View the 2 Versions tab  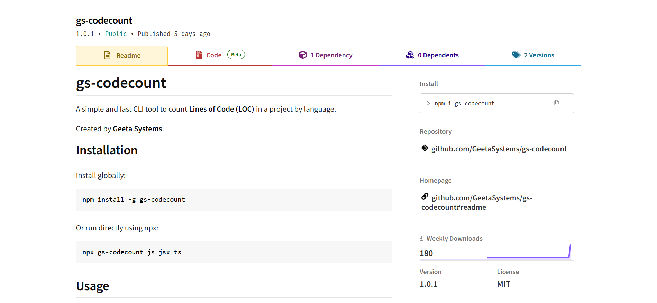point(539,55)
